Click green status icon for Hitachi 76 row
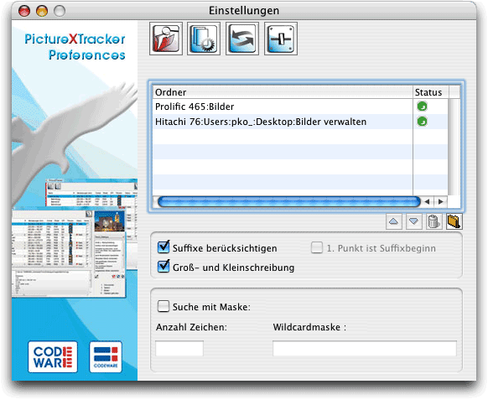Screen dimensions: 488x400 (x=422, y=121)
